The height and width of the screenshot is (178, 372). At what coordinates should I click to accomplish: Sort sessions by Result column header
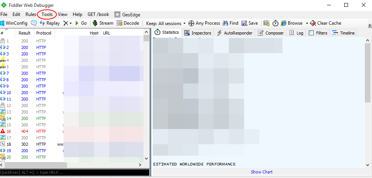(x=25, y=33)
